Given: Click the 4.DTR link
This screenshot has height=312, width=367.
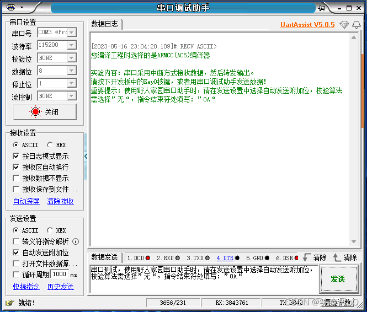Looking at the screenshot, I should pyautogui.click(x=225, y=258).
